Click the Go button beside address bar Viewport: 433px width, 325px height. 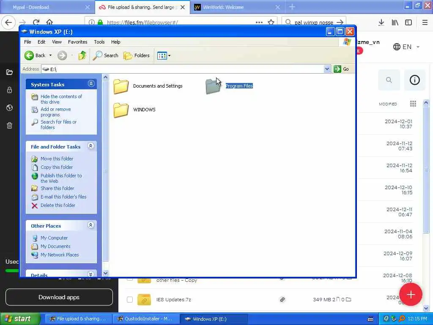coord(341,69)
